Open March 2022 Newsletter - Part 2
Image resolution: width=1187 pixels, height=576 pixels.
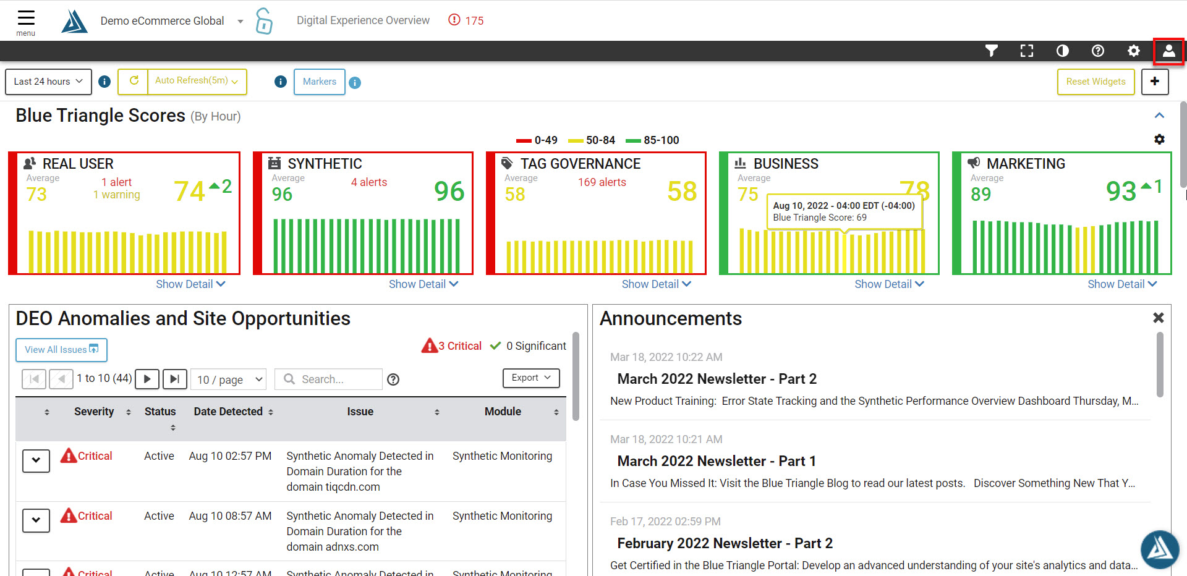coord(717,379)
